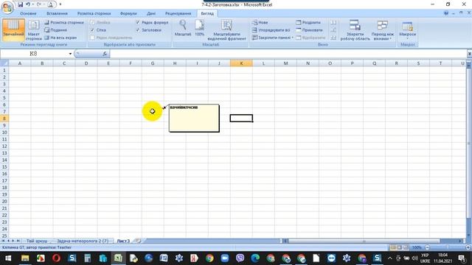
Task: Expand the formula bar
Action: tap(469, 54)
